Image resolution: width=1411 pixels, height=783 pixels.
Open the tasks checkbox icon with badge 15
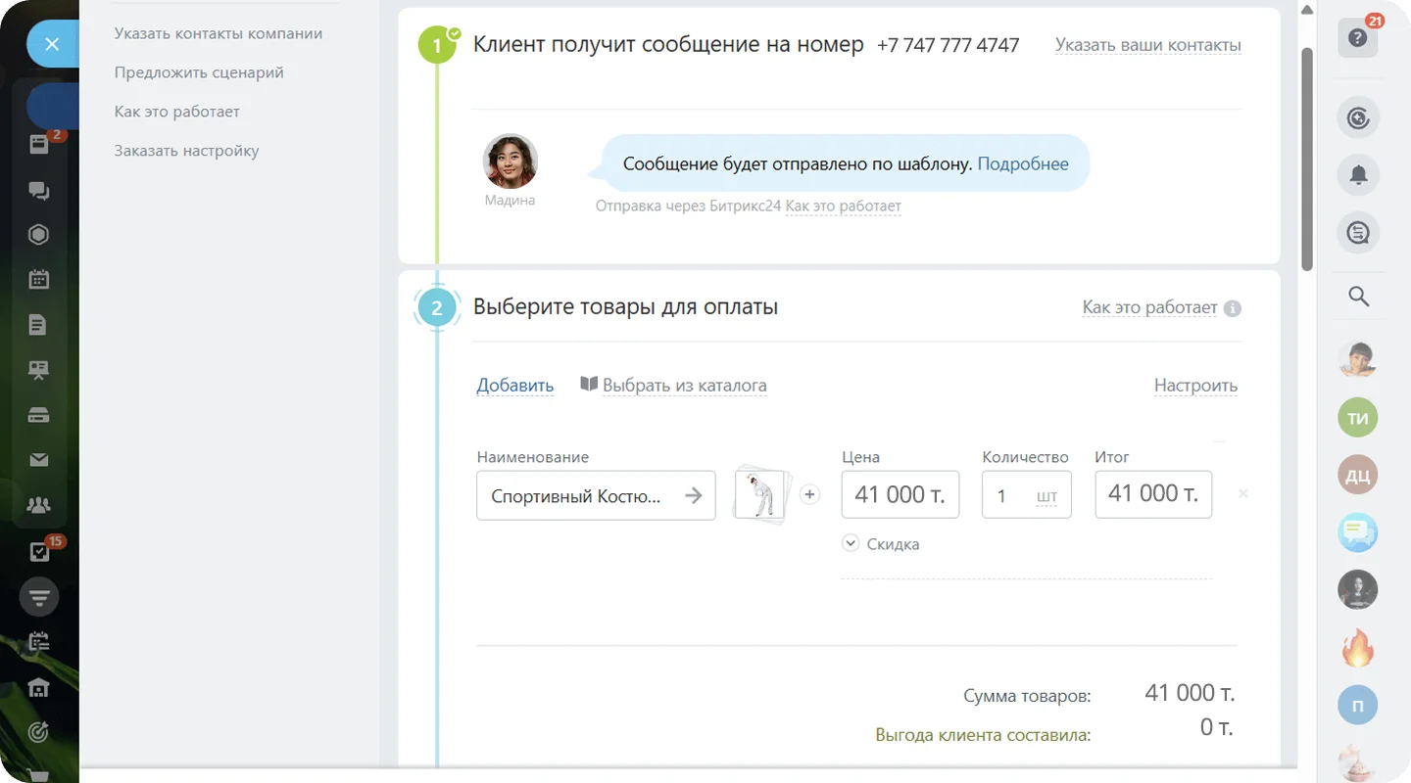click(39, 551)
